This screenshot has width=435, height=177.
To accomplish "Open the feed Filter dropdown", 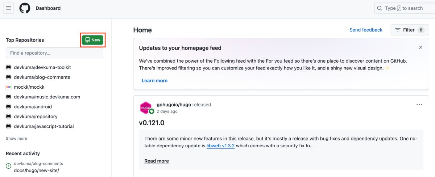I will coord(410,30).
